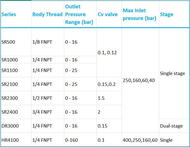Click the Series column header
The image size is (190, 147).
(9, 14)
